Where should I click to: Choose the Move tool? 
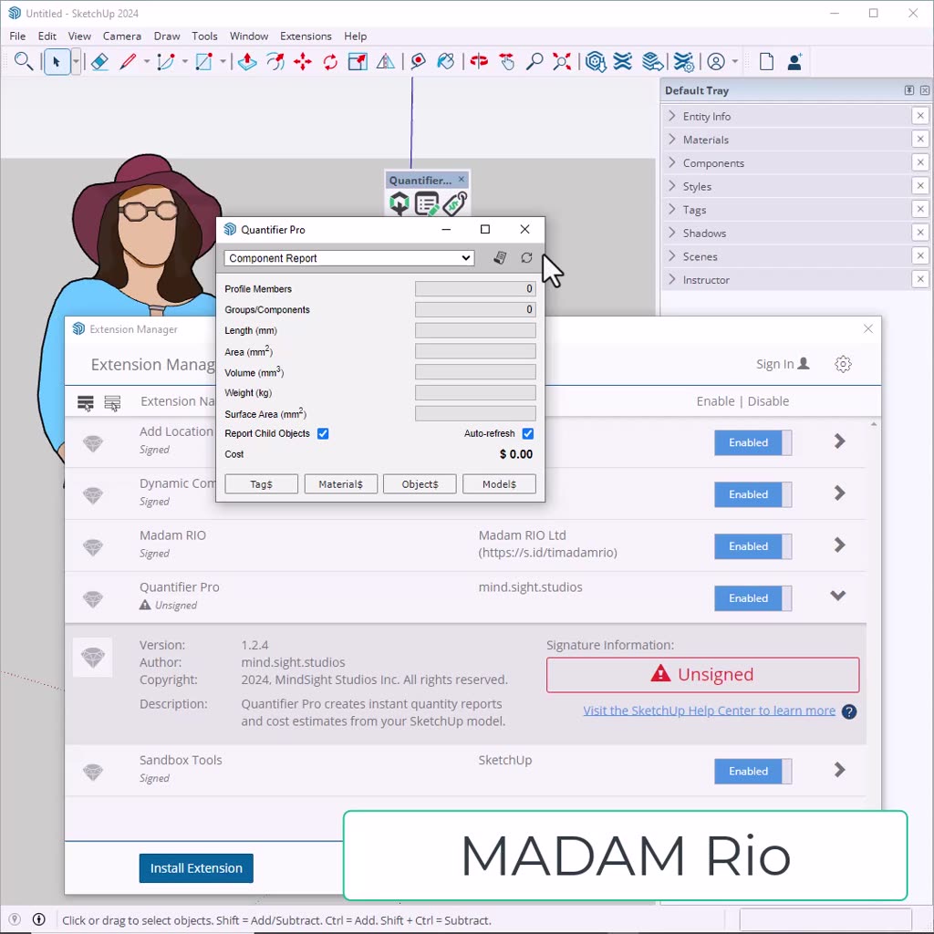pyautogui.click(x=303, y=61)
